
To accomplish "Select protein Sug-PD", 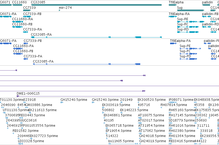I will 185,56.
